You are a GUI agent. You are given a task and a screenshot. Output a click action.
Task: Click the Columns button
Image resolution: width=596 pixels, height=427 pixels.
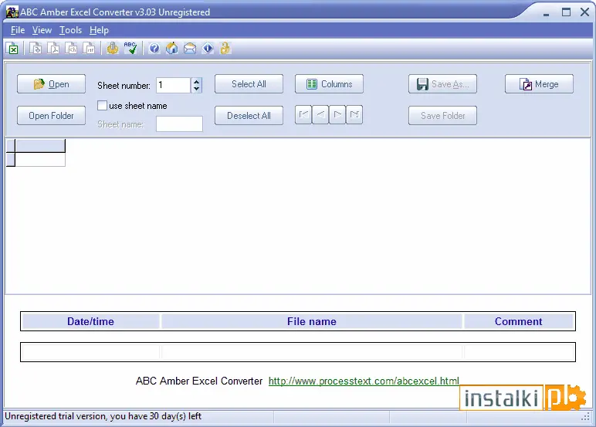click(x=329, y=84)
